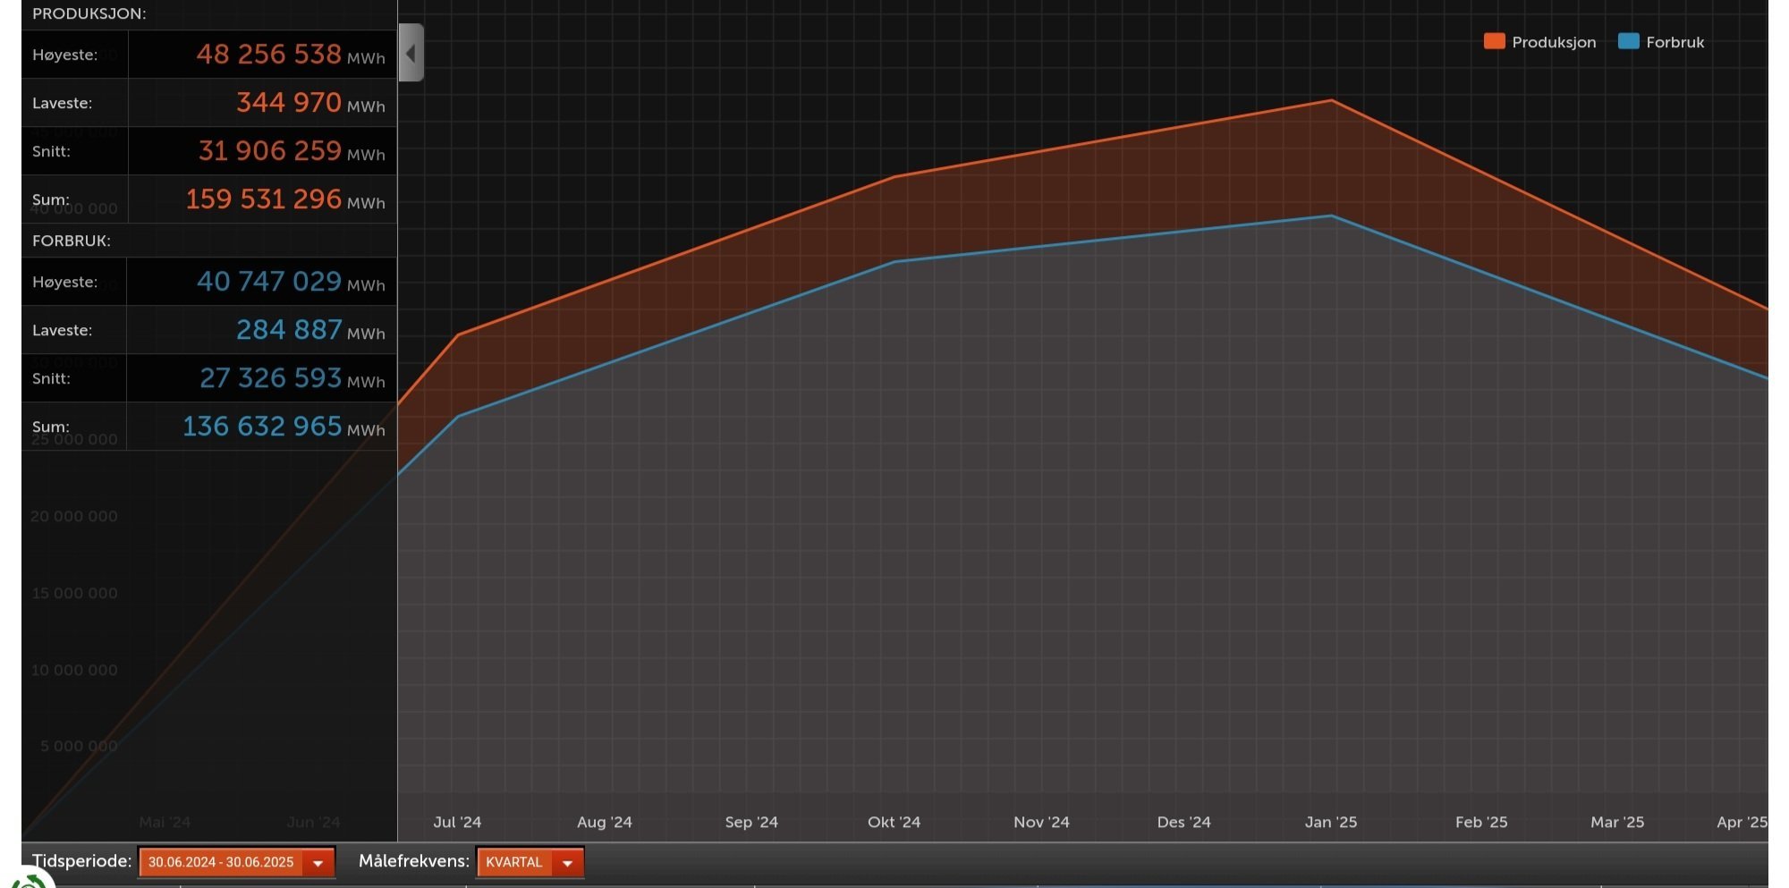Click the green logo icon at bottom-left
Image resolution: width=1789 pixels, height=888 pixels.
pos(29,880)
